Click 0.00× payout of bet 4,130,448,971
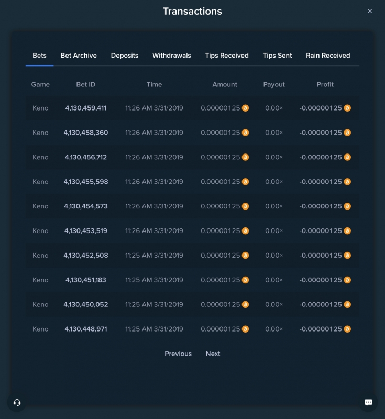385x419 pixels. pyautogui.click(x=274, y=329)
